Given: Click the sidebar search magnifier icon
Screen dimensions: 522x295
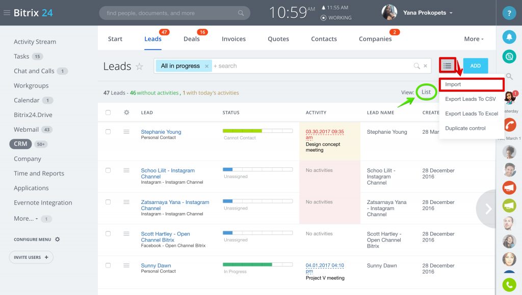Looking at the screenshot, I should [509, 76].
